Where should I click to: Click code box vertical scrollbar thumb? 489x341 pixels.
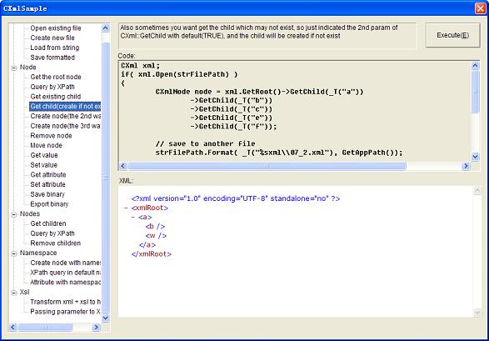[x=475, y=92]
